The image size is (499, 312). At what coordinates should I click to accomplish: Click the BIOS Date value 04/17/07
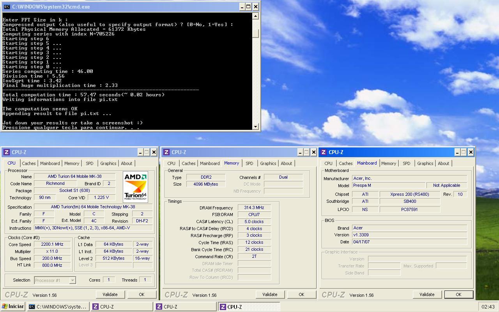[x=409, y=242]
